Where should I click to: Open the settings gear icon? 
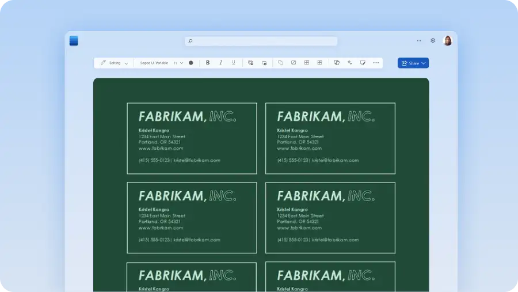coord(433,41)
